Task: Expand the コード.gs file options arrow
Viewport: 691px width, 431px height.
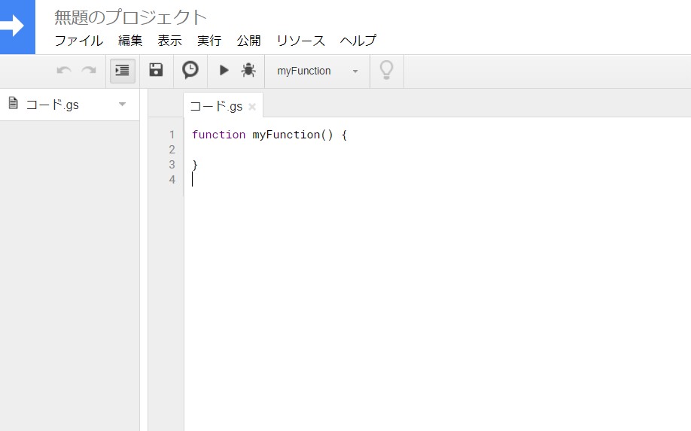Action: coord(123,105)
